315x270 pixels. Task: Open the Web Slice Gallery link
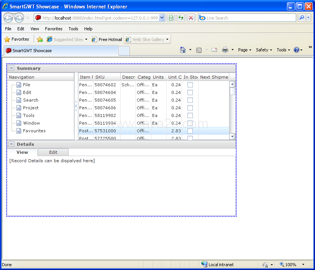[147, 40]
